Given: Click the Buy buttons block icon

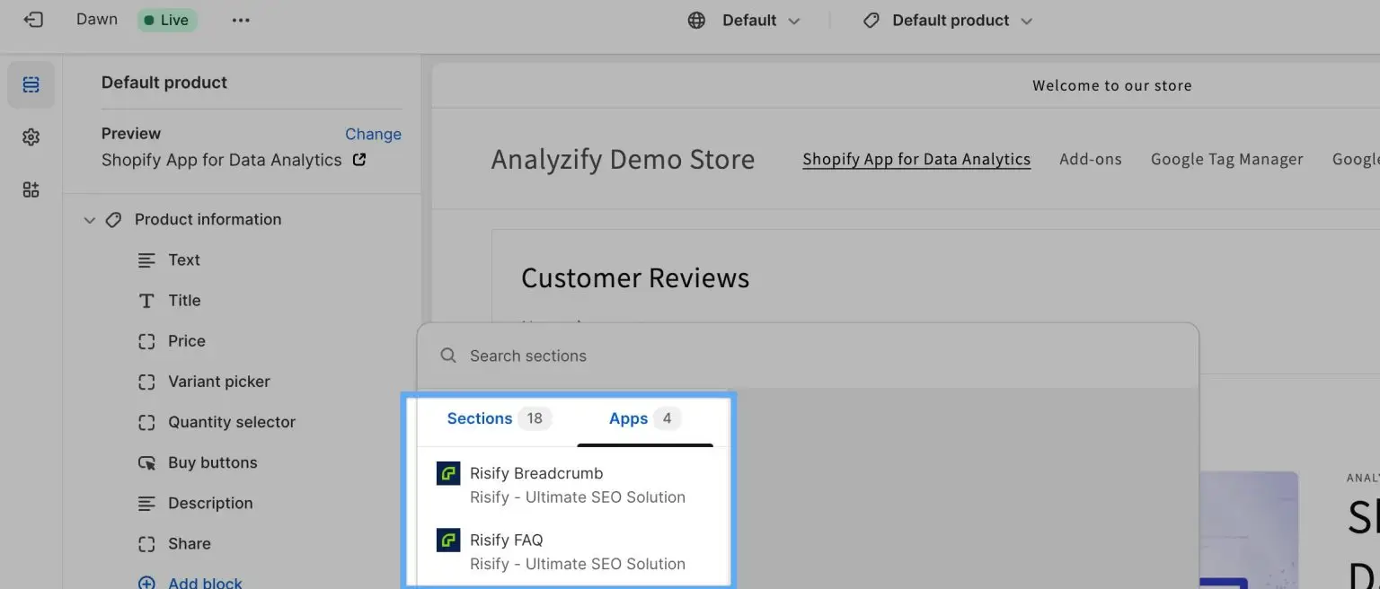Looking at the screenshot, I should 146,462.
